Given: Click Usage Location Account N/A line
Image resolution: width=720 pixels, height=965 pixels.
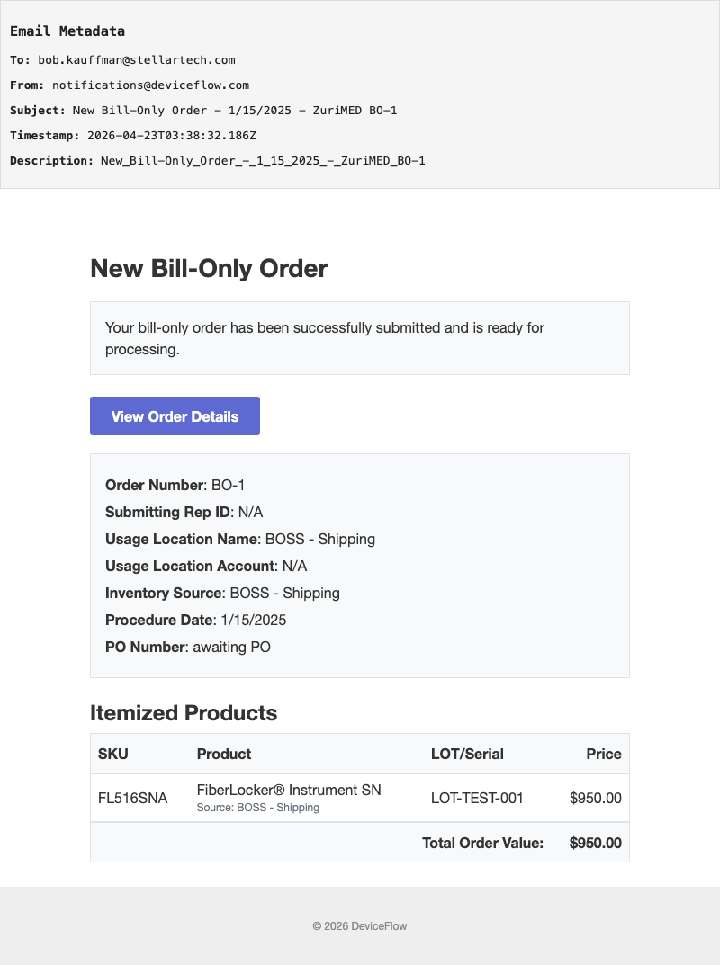Looking at the screenshot, I should point(206,567).
